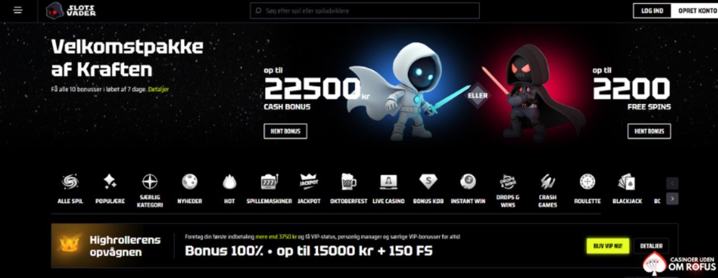Click Hent Bonus under cash bonus
The image size is (718, 278).
[285, 131]
